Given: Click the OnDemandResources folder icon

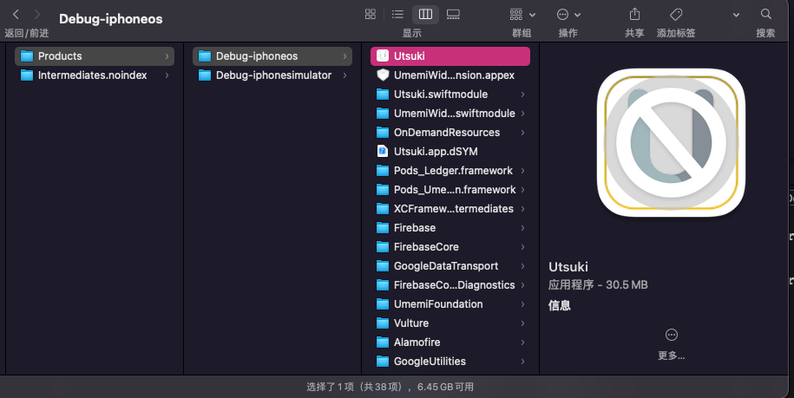Looking at the screenshot, I should pyautogui.click(x=383, y=133).
